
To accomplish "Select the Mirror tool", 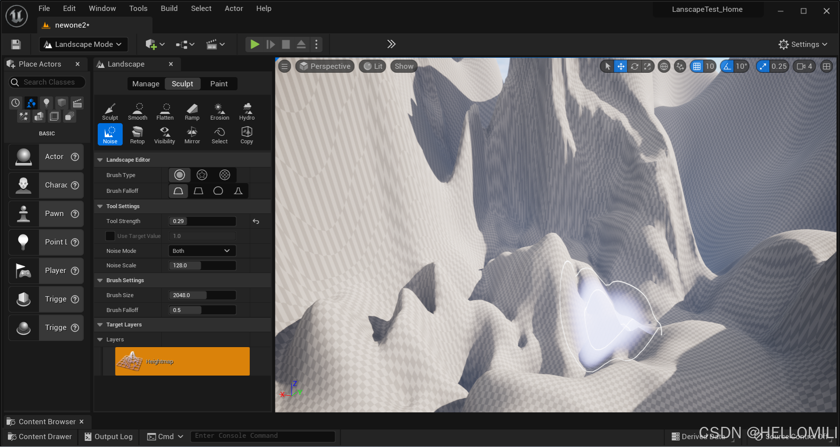I will (192, 135).
